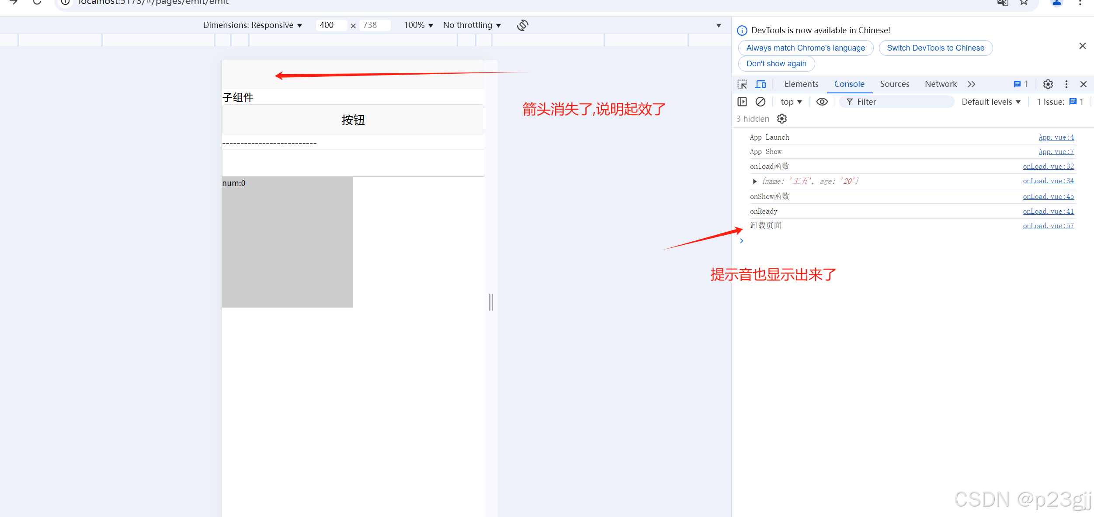Click the rotate device orientation icon

(x=523, y=25)
